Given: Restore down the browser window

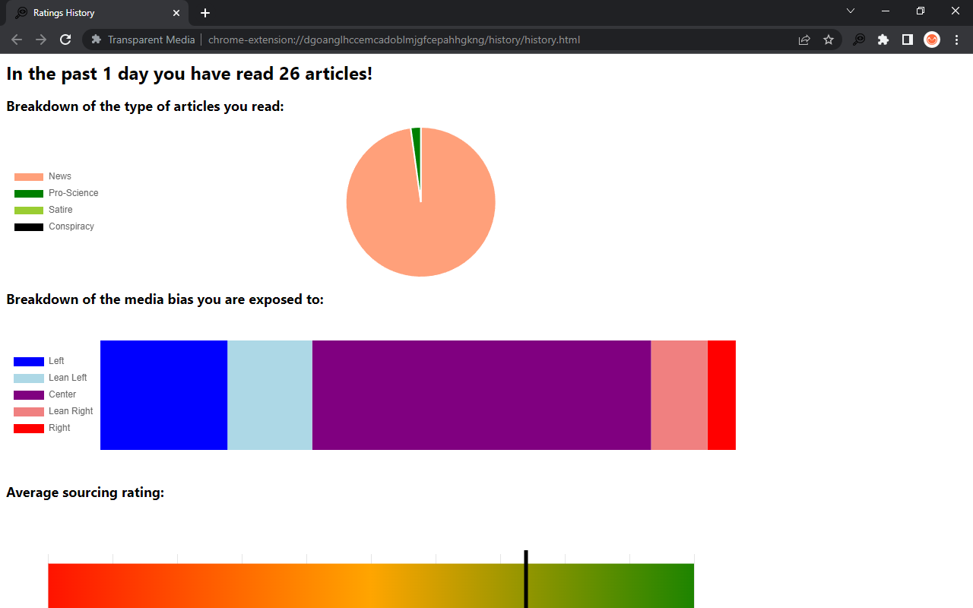Looking at the screenshot, I should click(x=921, y=11).
